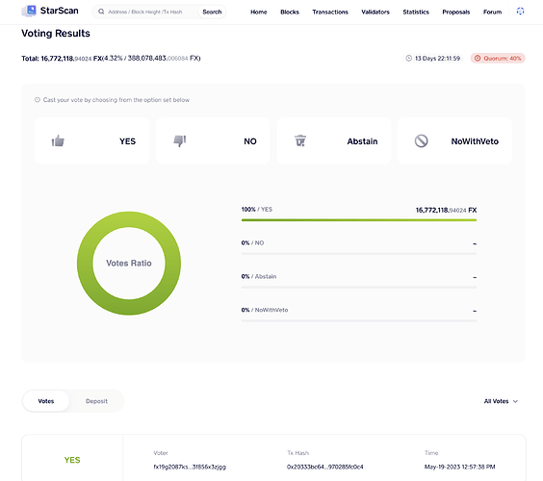Image resolution: width=543 pixels, height=481 pixels.
Task: Go to the Validators page
Action: tap(375, 13)
